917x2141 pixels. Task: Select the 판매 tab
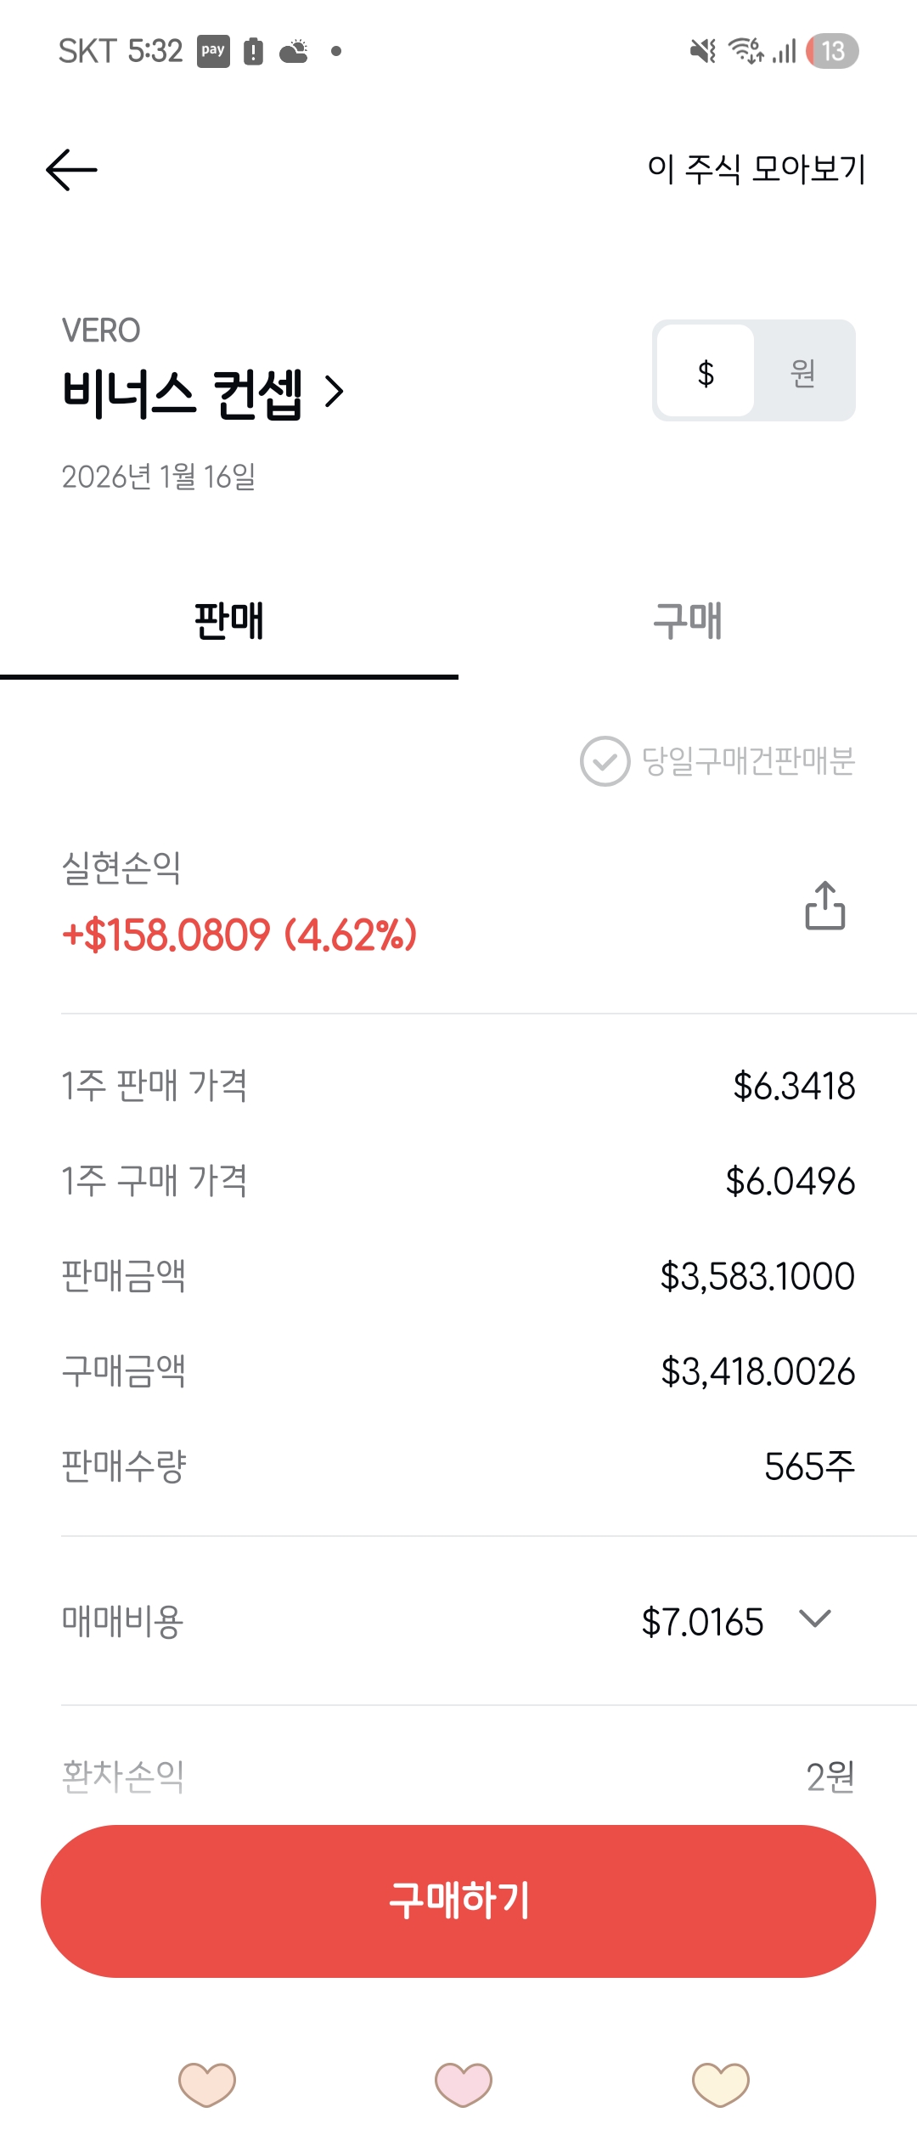[229, 621]
